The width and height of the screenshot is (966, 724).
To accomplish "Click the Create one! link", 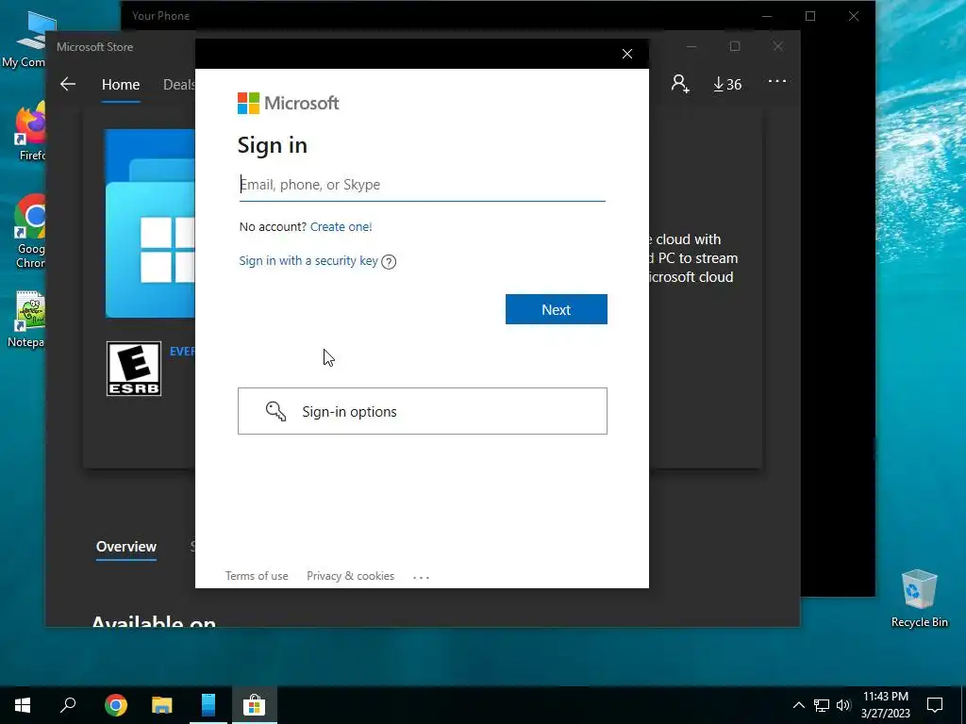I will click(341, 226).
